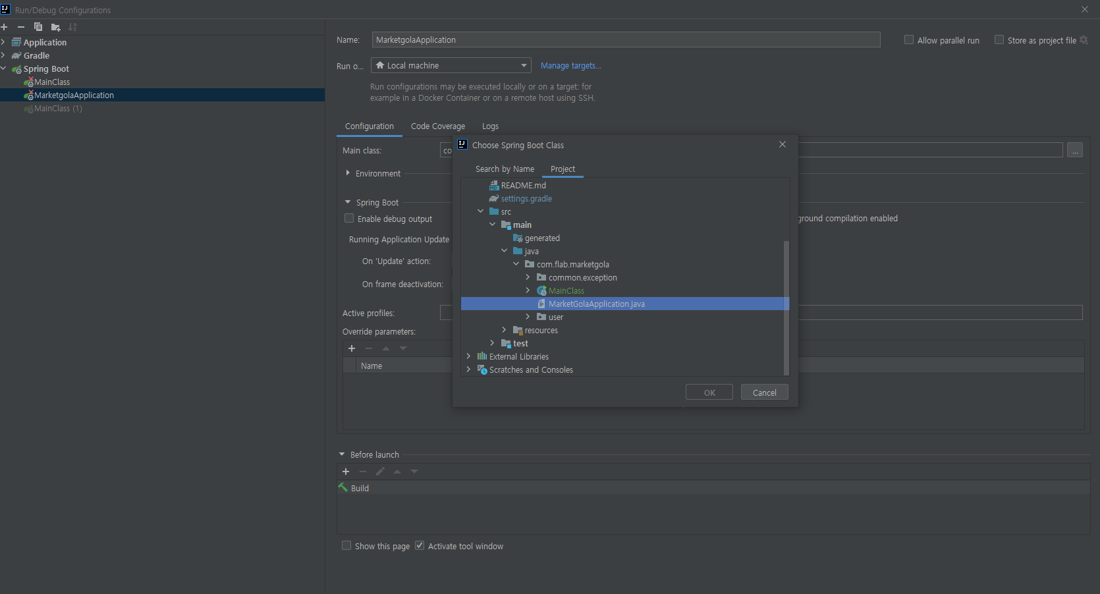The image size is (1100, 594).
Task: Expand the test folder in project tree
Action: [492, 342]
